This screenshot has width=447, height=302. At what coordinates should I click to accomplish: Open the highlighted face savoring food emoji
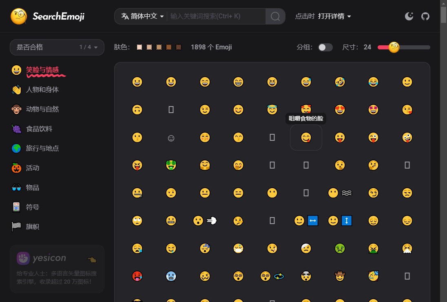[x=306, y=138]
